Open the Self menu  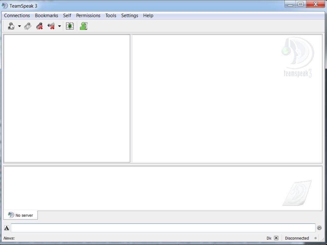click(67, 16)
